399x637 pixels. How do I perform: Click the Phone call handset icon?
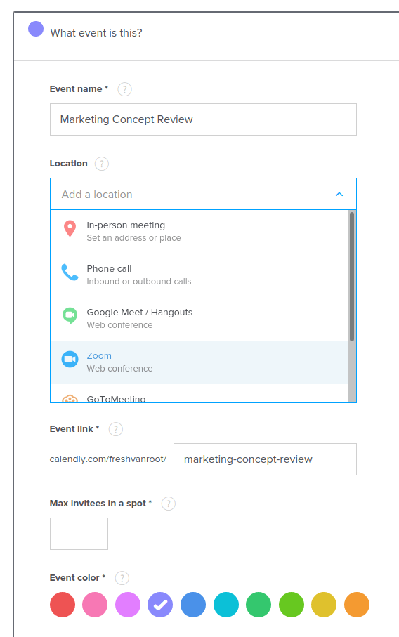pyautogui.click(x=70, y=272)
